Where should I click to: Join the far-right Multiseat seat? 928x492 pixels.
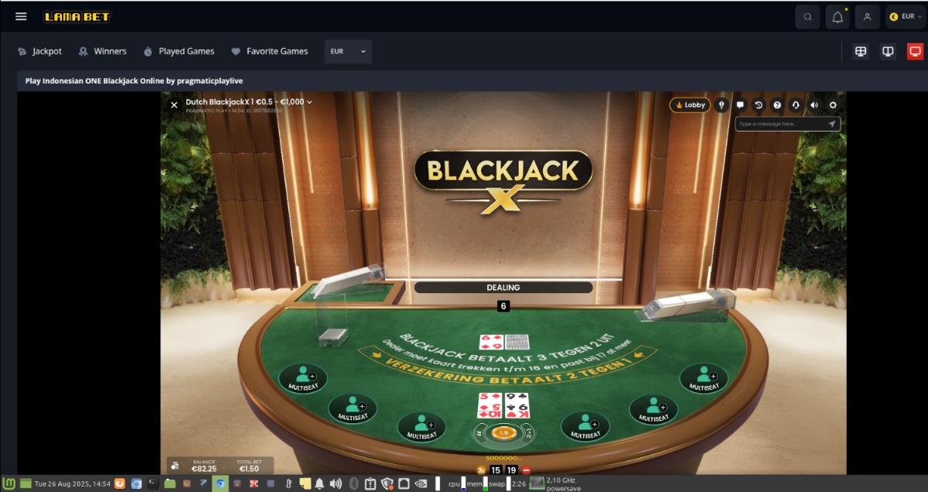click(704, 378)
